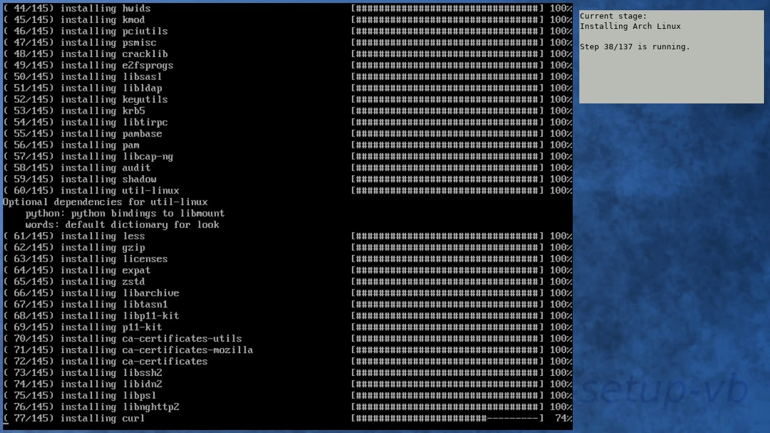The height and width of the screenshot is (433, 770).
Task: Click 'Optional dependencies for util-linux' text
Action: (x=105, y=202)
